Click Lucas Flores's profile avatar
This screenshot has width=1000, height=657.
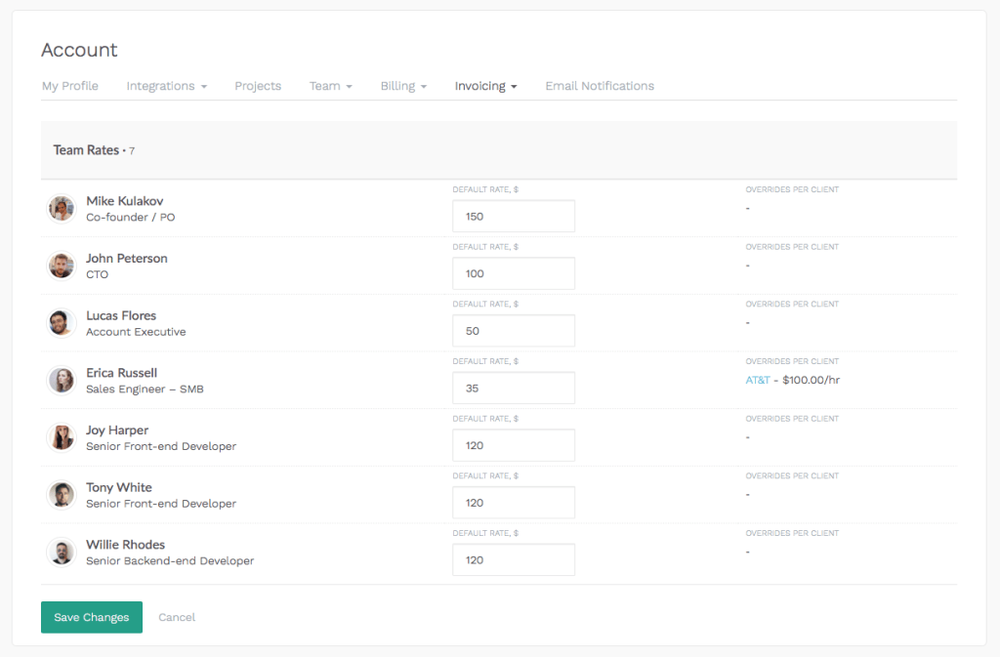point(61,322)
